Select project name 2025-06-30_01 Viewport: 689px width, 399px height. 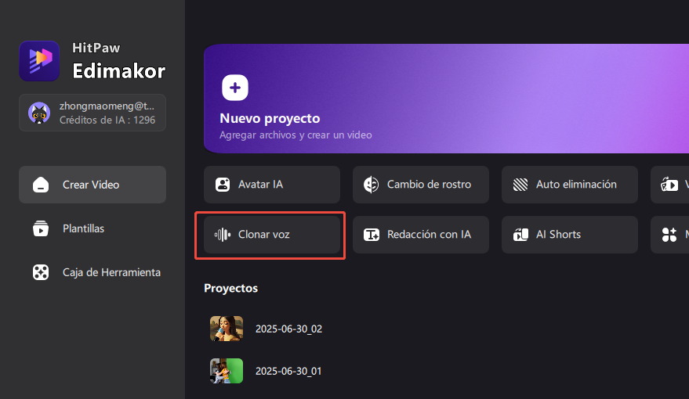pos(288,371)
